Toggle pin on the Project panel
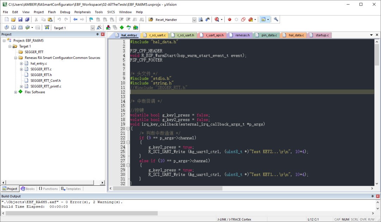Image resolution: width=381 pixels, height=222 pixels. click(x=98, y=34)
